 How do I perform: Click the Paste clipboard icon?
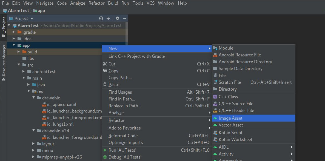105,84
